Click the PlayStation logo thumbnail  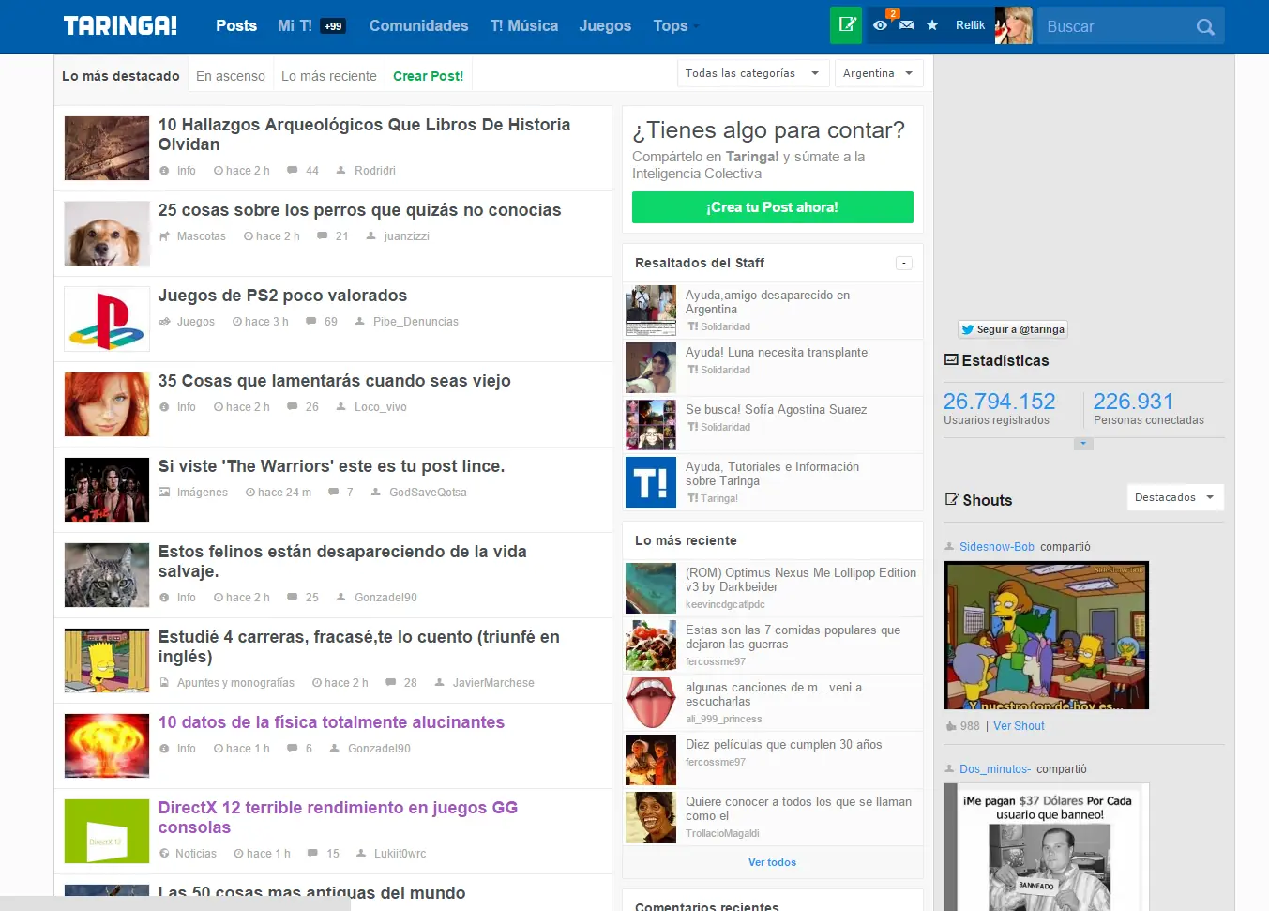[107, 319]
